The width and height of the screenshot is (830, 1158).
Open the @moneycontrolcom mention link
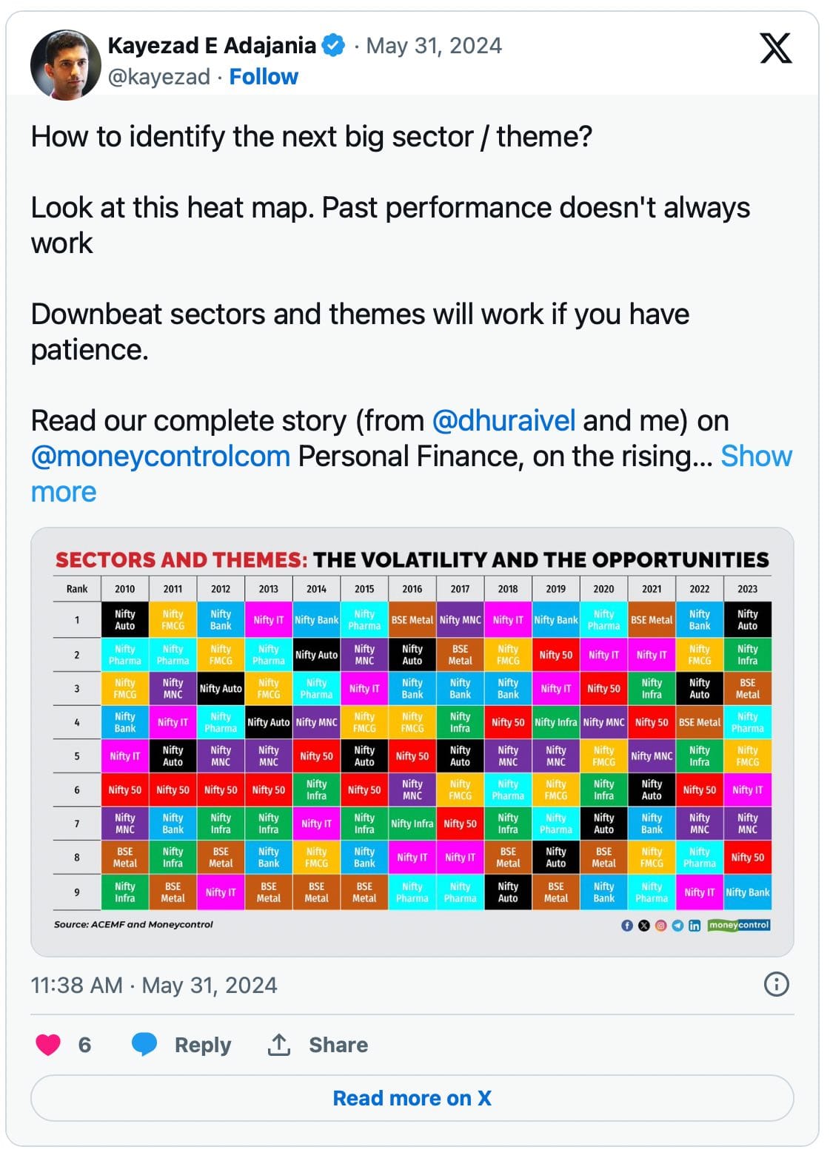pos(161,456)
